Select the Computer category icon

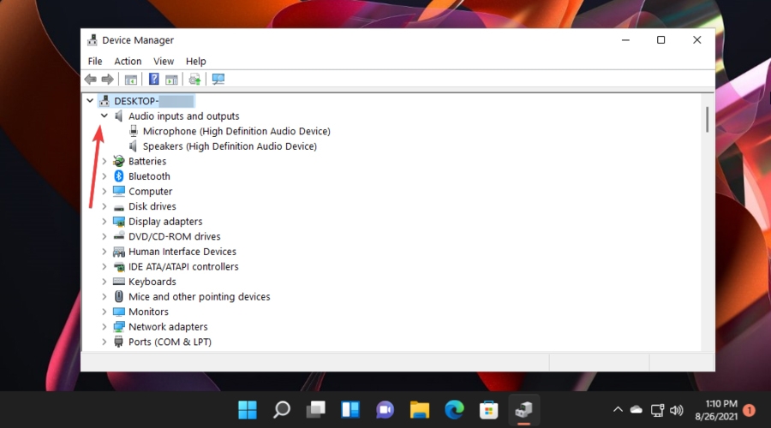click(118, 191)
